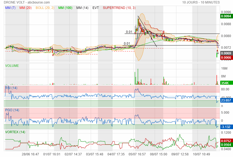The height and width of the screenshot is (157, 233).
Task: Click the RSI (14) panel label
Action: pyautogui.click(x=11, y=88)
